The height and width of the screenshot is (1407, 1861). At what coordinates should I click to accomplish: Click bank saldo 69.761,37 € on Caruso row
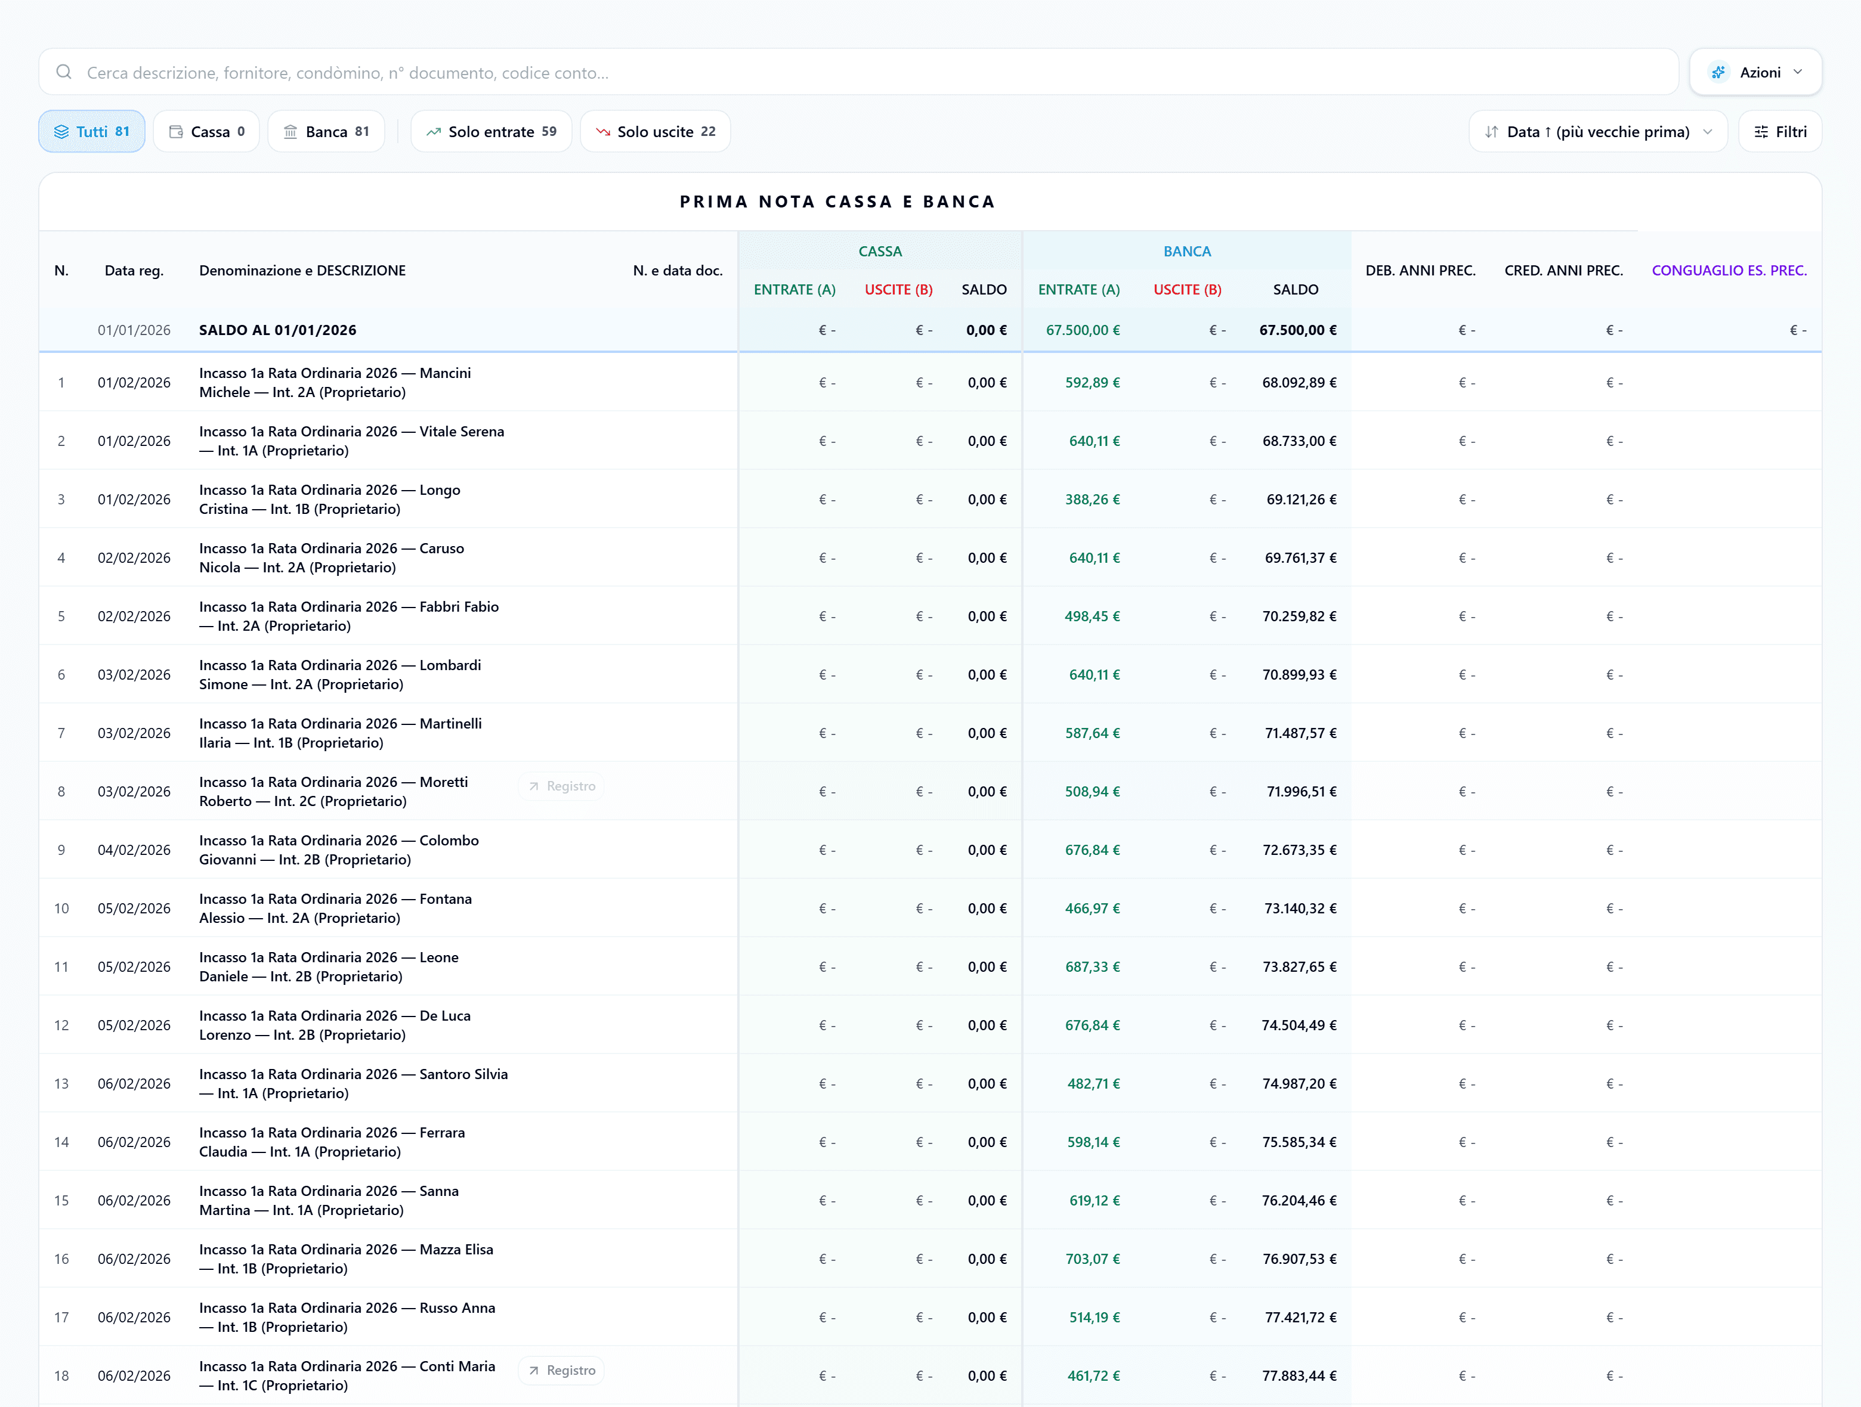click(1300, 557)
